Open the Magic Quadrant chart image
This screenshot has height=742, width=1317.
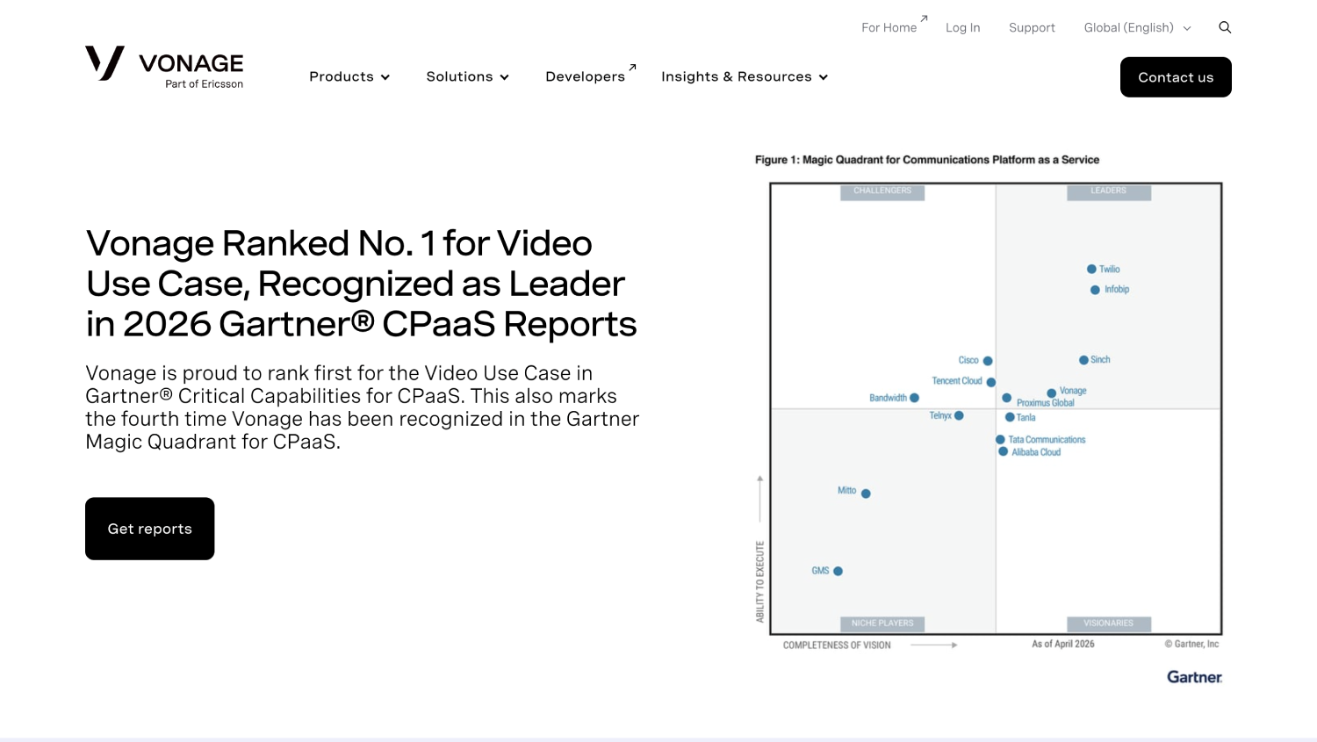(x=989, y=418)
